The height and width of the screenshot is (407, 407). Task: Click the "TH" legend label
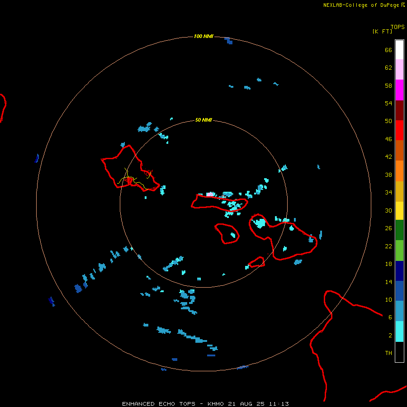(x=388, y=353)
